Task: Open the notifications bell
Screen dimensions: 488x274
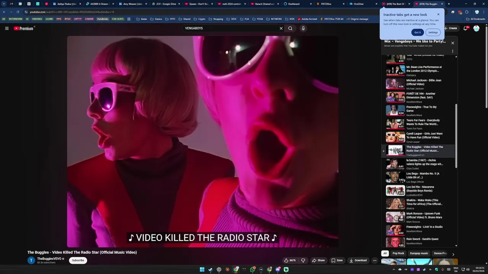Action: (x=466, y=28)
